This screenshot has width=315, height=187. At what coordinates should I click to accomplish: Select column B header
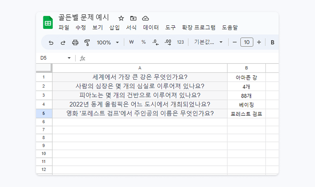click(x=247, y=68)
